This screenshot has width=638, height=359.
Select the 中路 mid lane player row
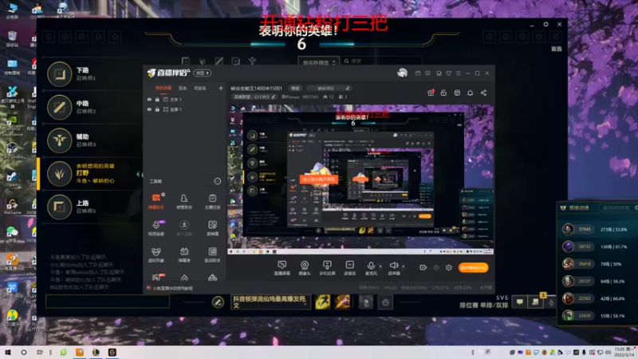90,107
